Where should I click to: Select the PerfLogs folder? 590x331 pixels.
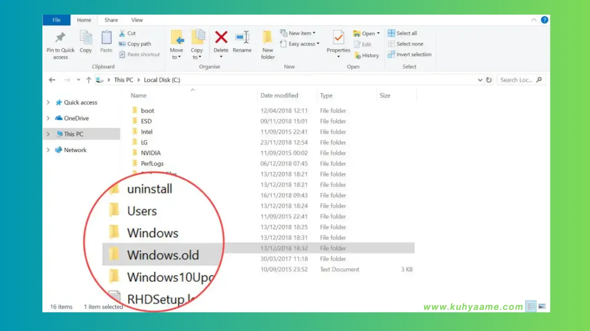[x=152, y=164]
